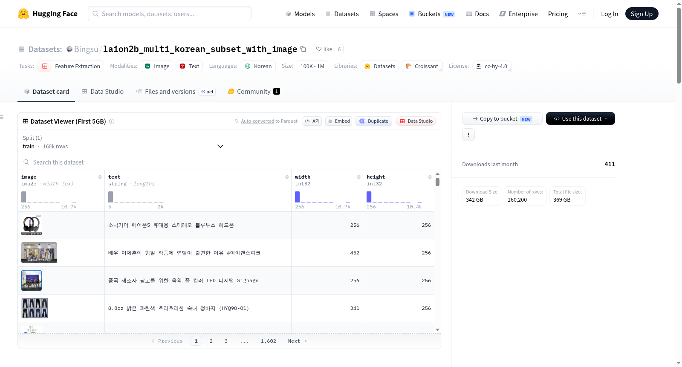Click the info icon beside Dataset Viewer
The width and height of the screenshot is (682, 367).
(112, 121)
